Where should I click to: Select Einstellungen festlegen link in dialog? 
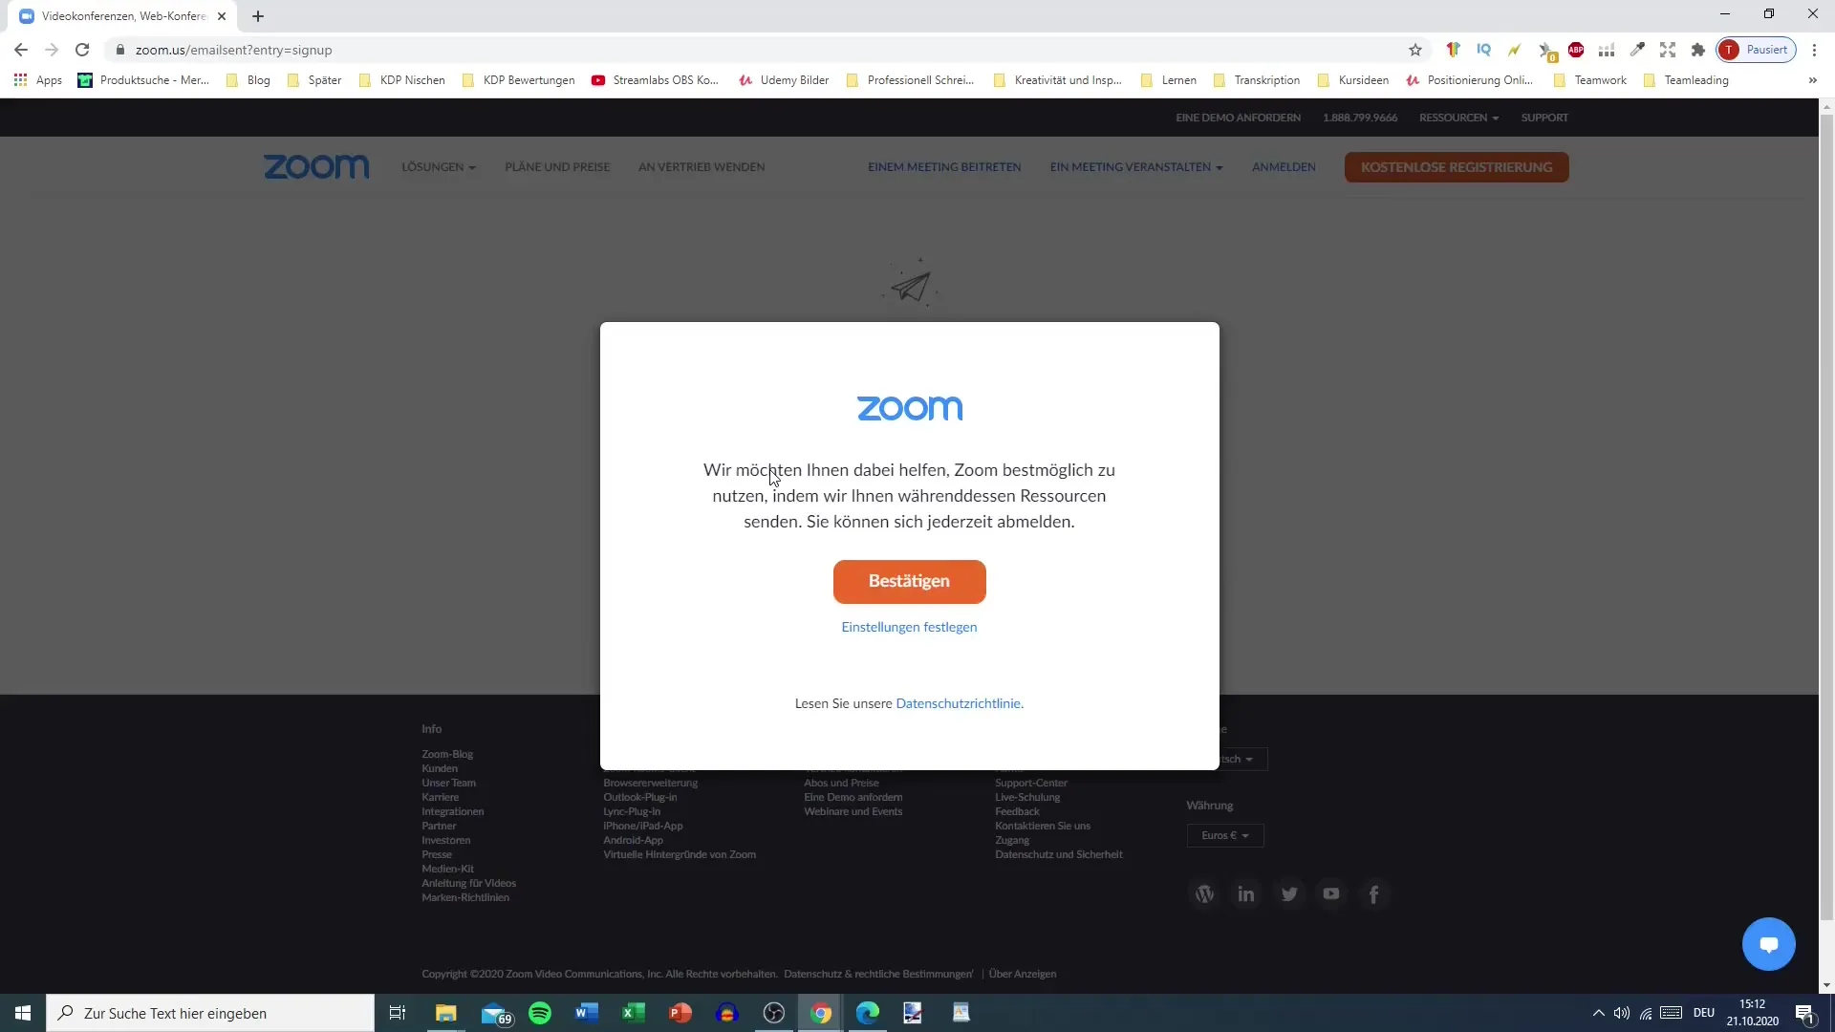[909, 626]
